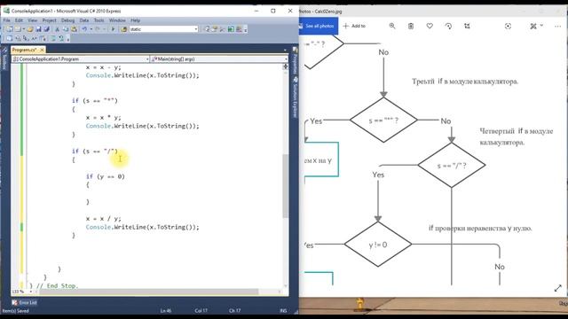The width and height of the screenshot is (568, 319).
Task: Close the Program.cs tab
Action: click(x=42, y=50)
